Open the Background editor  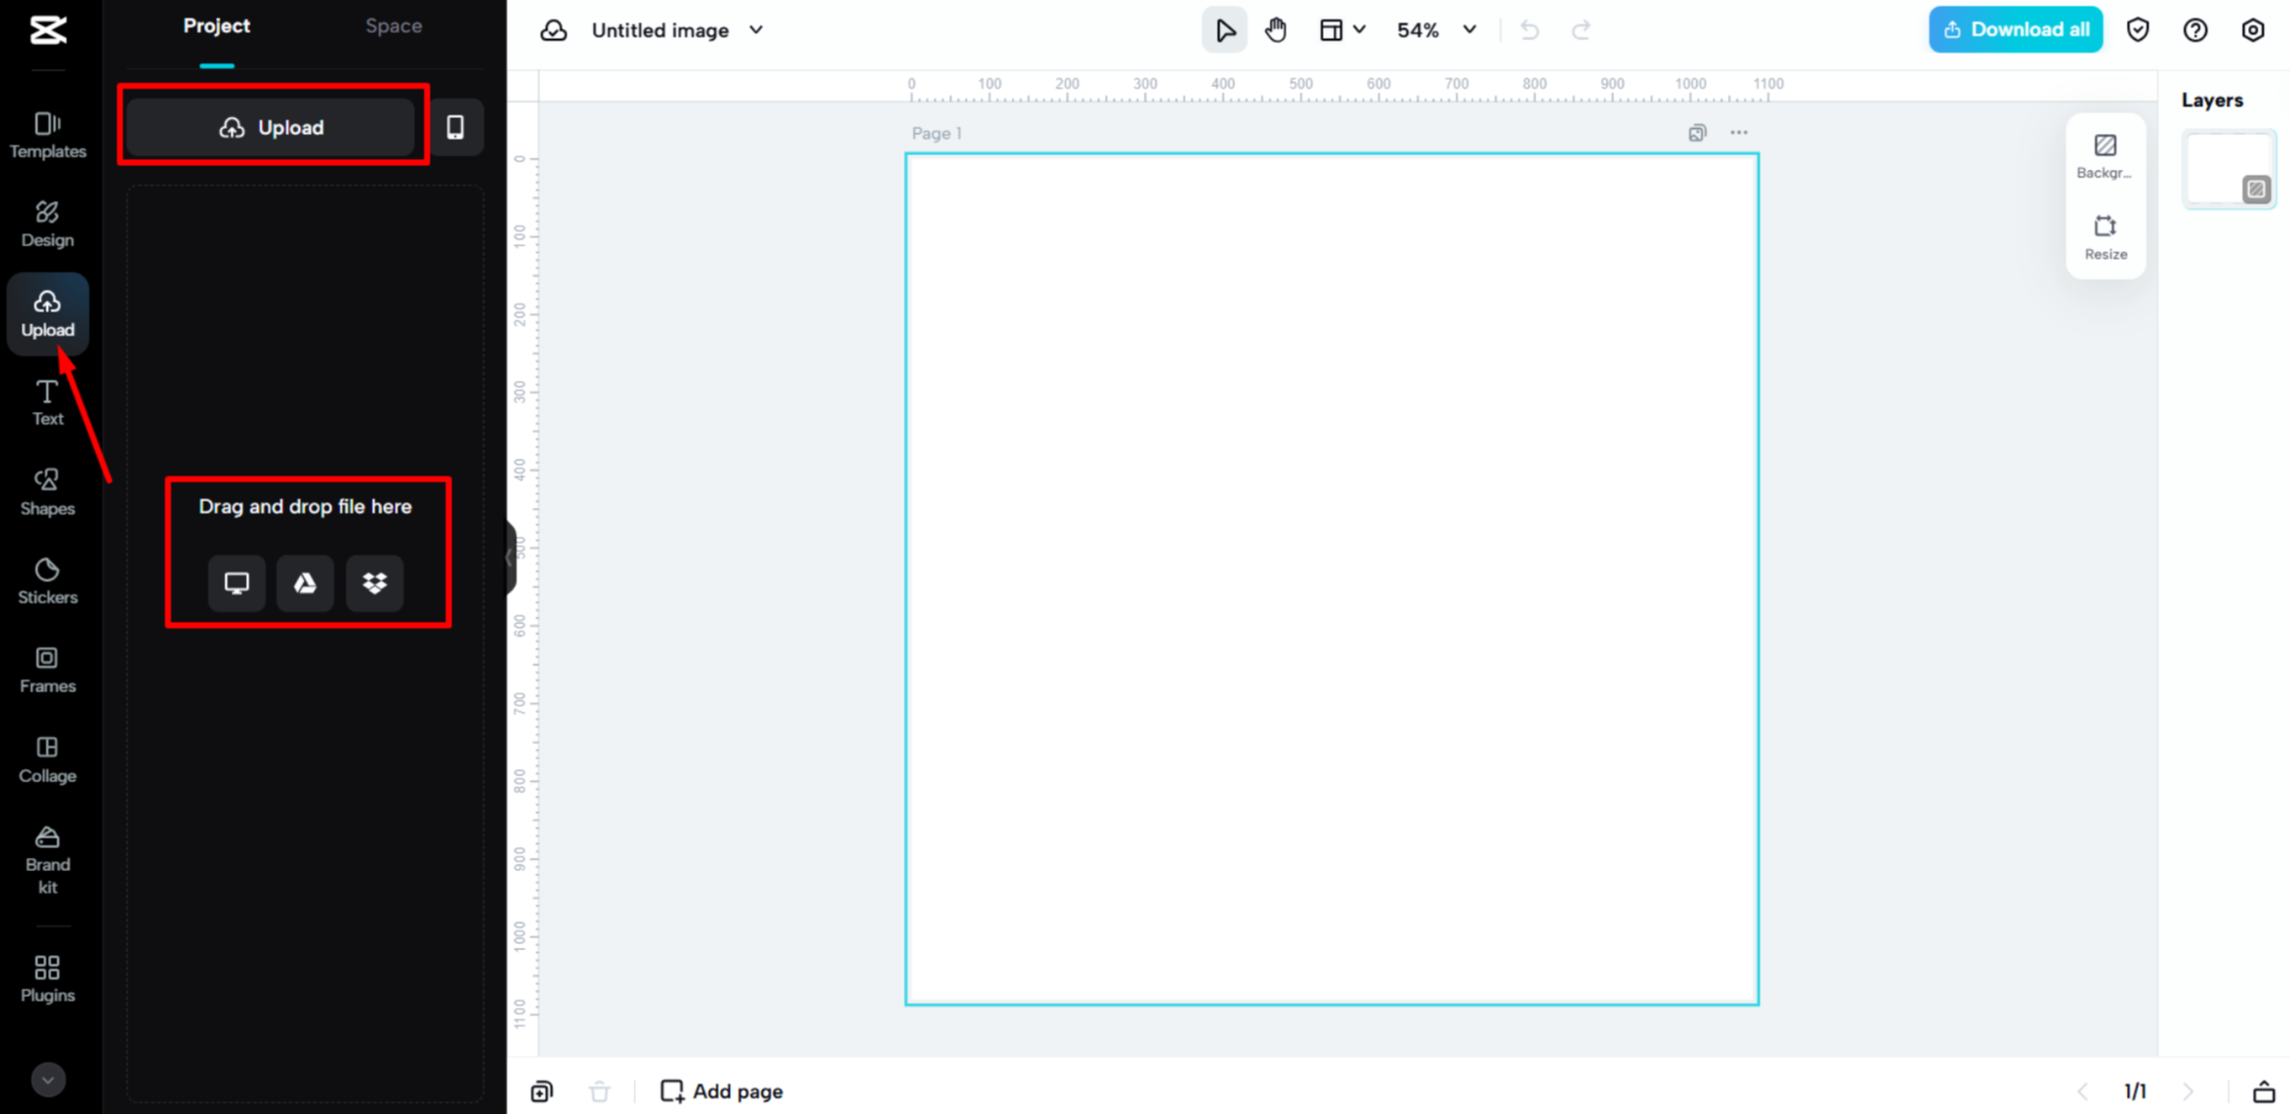coord(2105,154)
